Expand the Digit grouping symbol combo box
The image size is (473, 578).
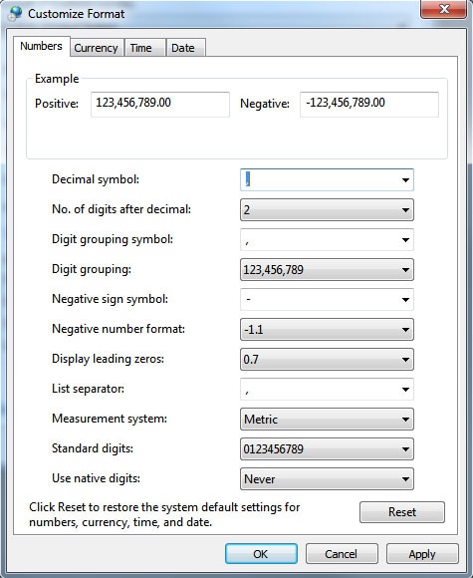click(327, 239)
